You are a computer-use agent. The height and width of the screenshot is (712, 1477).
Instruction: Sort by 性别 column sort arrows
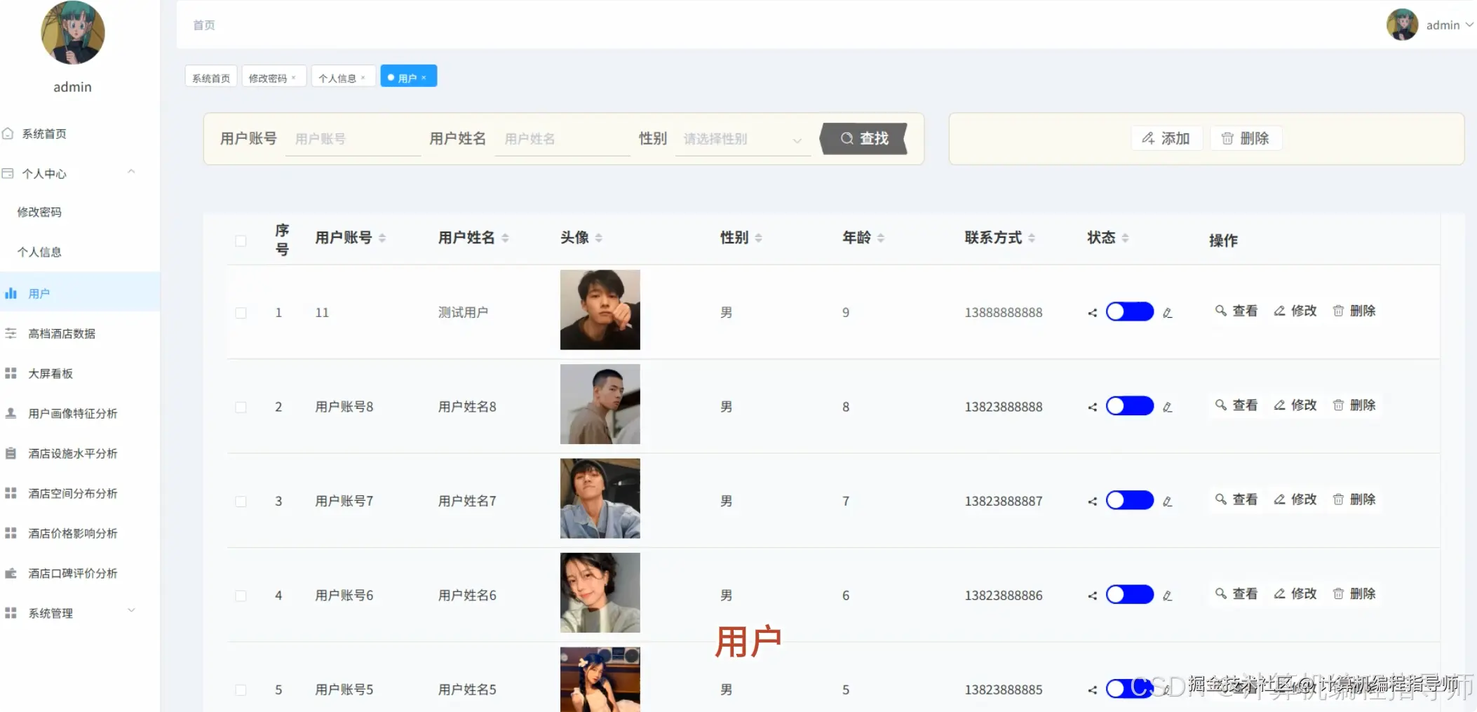[758, 239]
